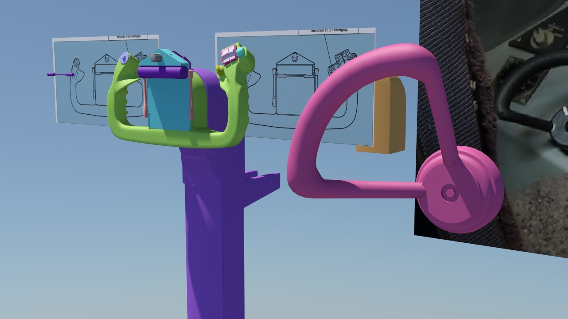Screen dimensions: 568x319
Task: Click the pink circular hub disc
Action: (x=460, y=190)
